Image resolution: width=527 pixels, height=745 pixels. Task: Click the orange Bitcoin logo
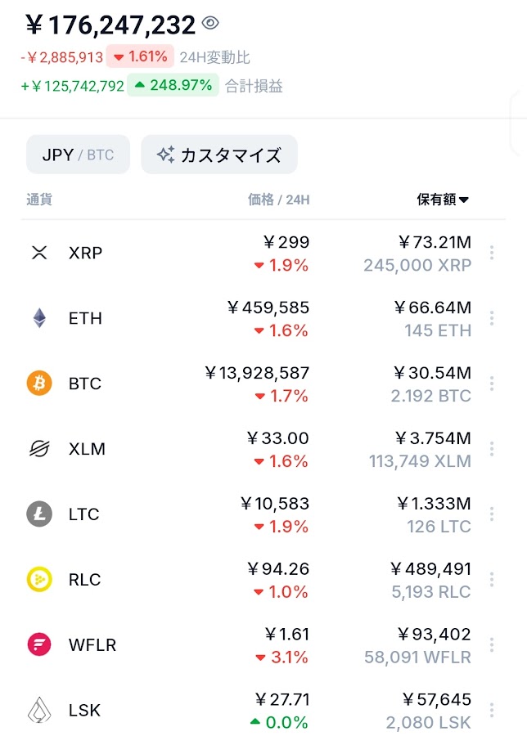pos(39,384)
